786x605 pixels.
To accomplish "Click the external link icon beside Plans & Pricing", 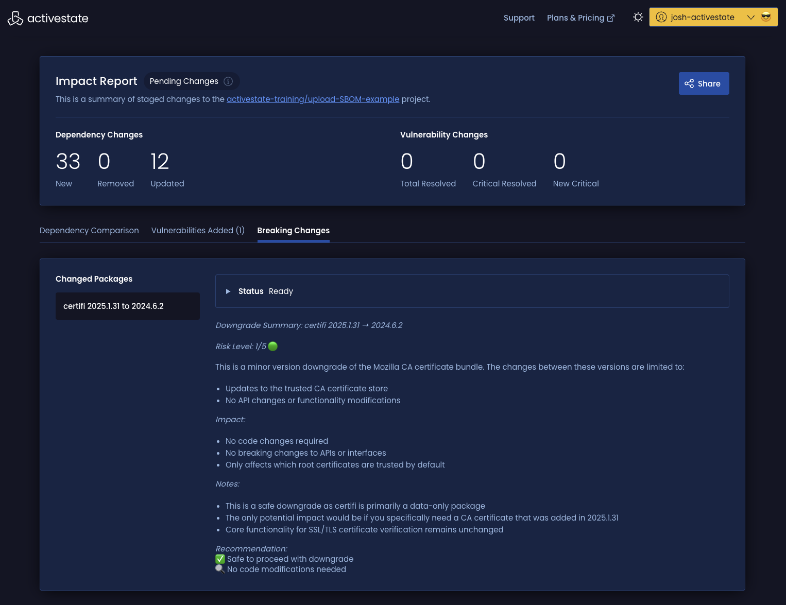I will [611, 18].
